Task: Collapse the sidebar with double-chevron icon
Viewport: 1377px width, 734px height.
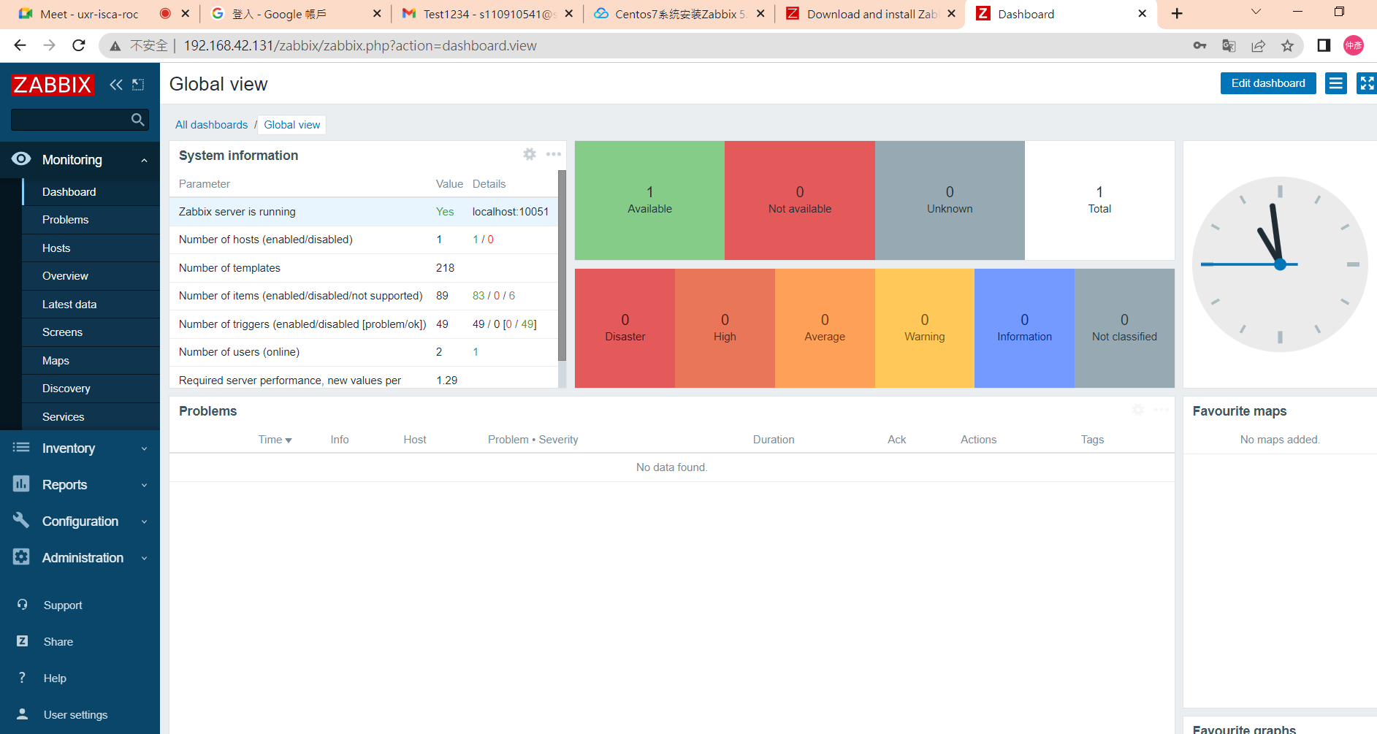Action: (x=116, y=85)
